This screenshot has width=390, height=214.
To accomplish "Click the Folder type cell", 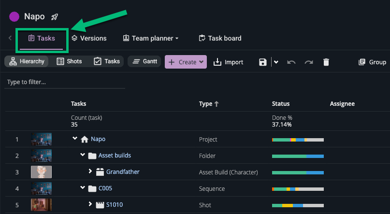I will pyautogui.click(x=207, y=156).
